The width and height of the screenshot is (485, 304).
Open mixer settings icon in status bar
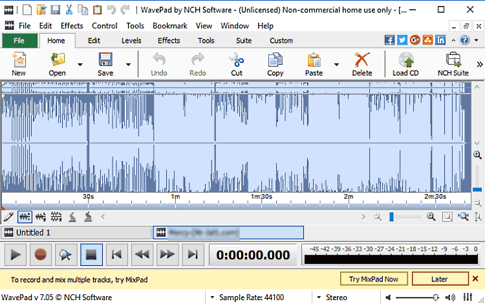468,297
